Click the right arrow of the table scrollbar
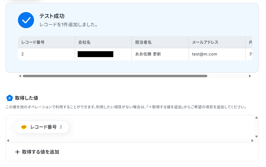 point(250,76)
